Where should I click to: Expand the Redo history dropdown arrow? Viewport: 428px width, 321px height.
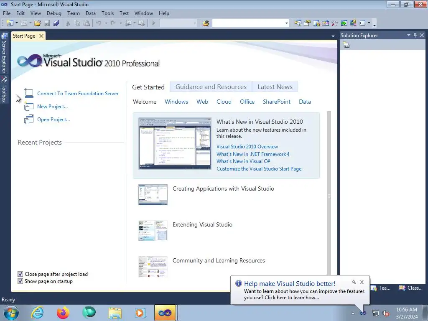click(120, 23)
